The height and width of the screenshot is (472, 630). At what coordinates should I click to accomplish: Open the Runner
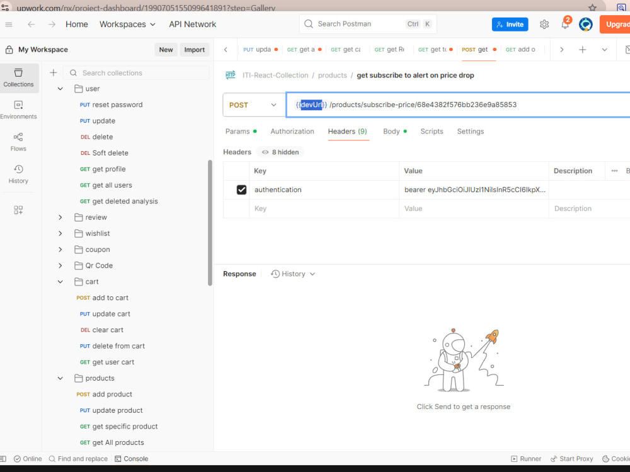pos(526,459)
